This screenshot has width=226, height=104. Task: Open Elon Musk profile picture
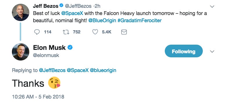pyautogui.click(x=21, y=52)
